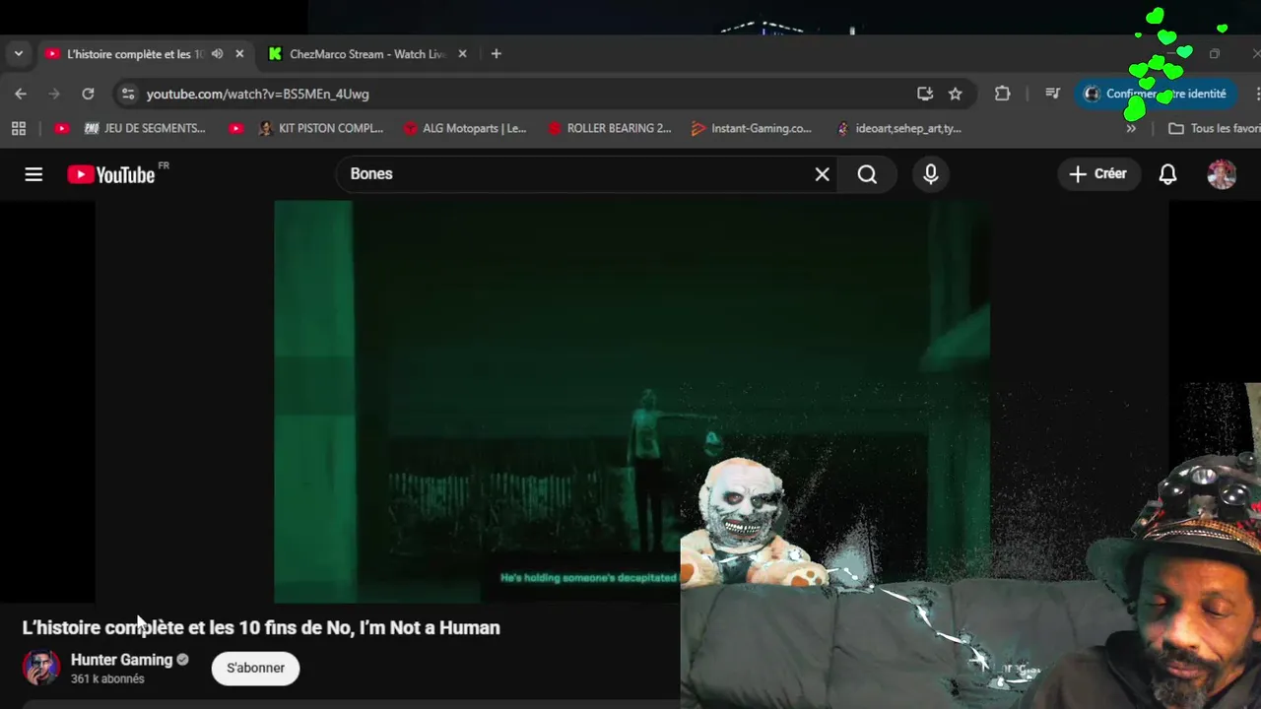The image size is (1261, 709).
Task: Click the first YouTube bookmark icon
Action: point(62,128)
